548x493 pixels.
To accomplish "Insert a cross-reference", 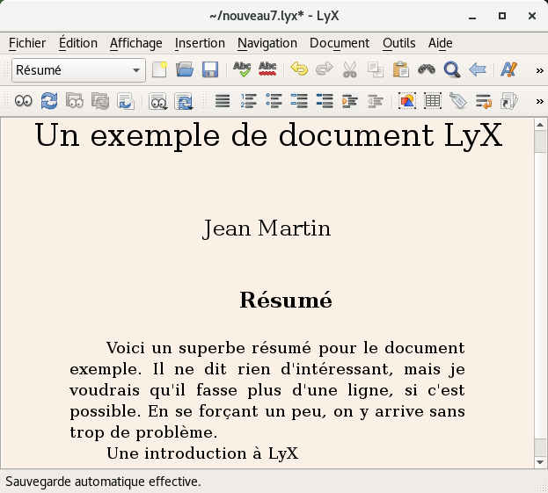I will point(484,101).
